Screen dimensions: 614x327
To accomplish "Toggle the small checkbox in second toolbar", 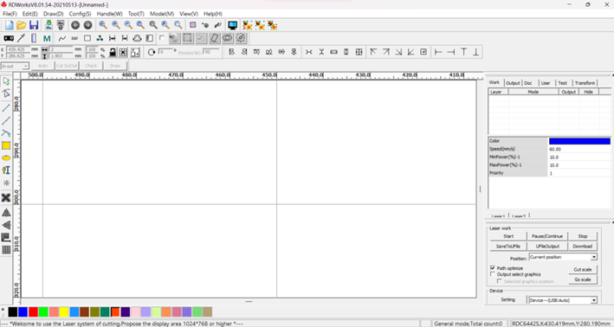I will point(162,38).
